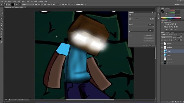
Task: Hide the Shape 2 layer
Action: tap(162, 51)
